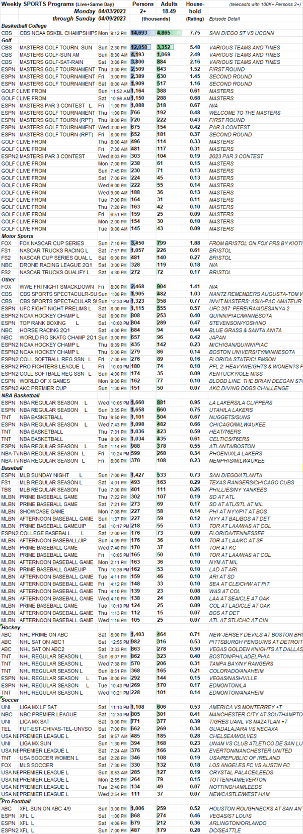Click the 'ARLINGTON/ORLANDO' detail cell
303x834 pixels.
tap(236, 823)
